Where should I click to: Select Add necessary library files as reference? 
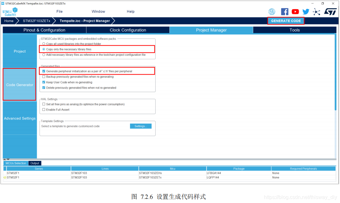click(x=44, y=55)
